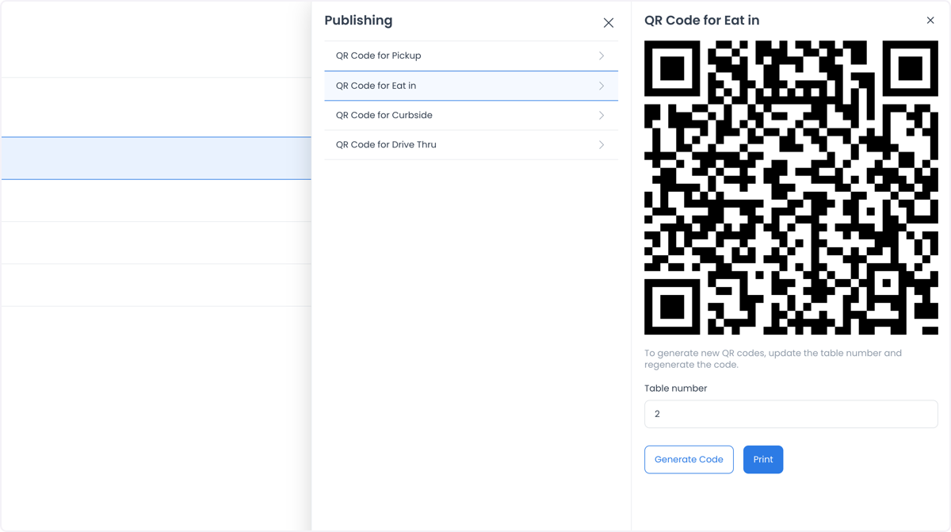This screenshot has height=532, width=951.
Task: Open QR Code for Curbside
Action: 471,116
